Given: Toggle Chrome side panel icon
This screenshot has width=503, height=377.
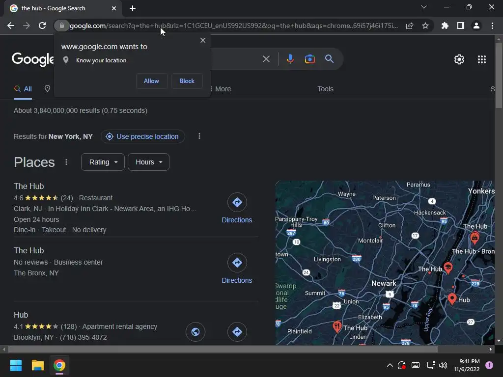Looking at the screenshot, I should (461, 26).
